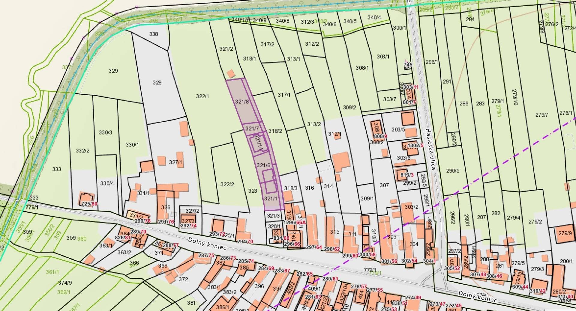This screenshot has height=311, width=576.
Task: Click building labeled 279/9
Action: point(565,233)
